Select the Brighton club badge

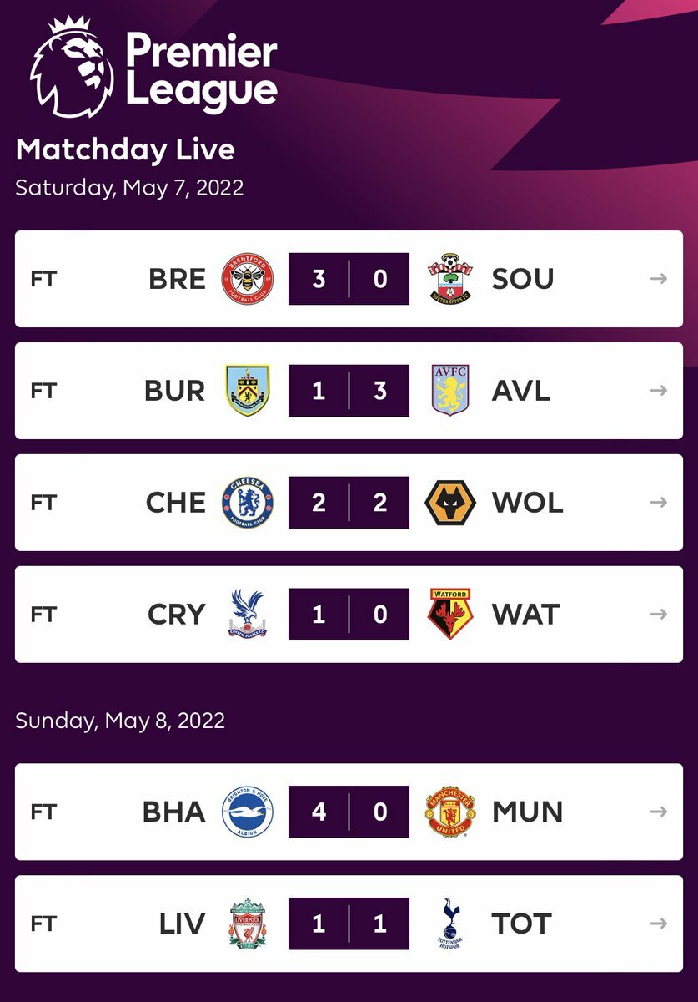248,812
